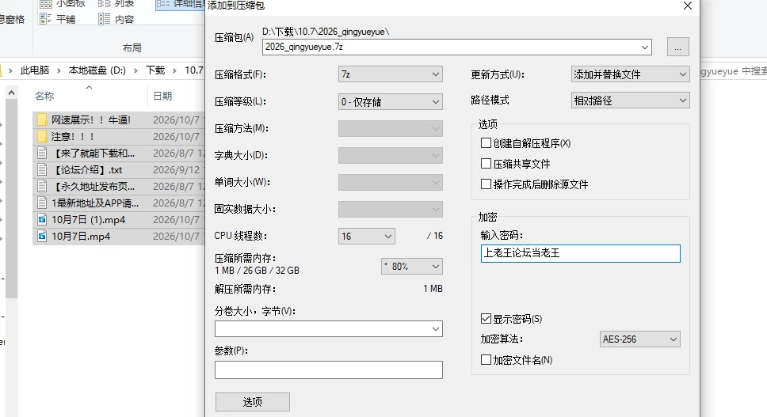Click file icon of 【永久地址发布页... row
The height and width of the screenshot is (417, 767).
point(43,186)
